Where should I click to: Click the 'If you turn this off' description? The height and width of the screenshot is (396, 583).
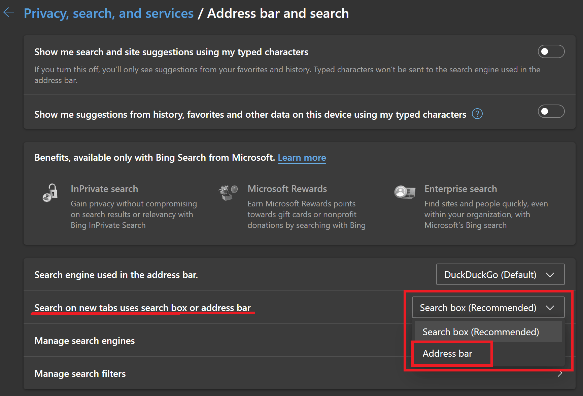[287, 75]
